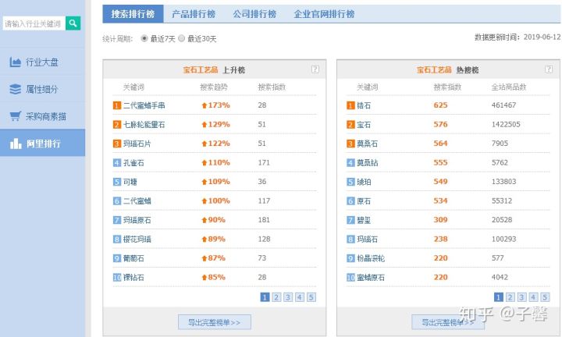
Task: Switch to the 搜索排行榜 tab
Action: point(133,14)
